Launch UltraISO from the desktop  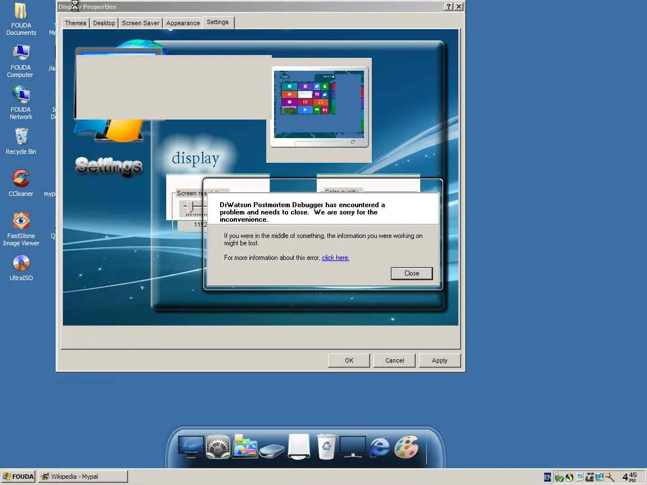click(21, 268)
